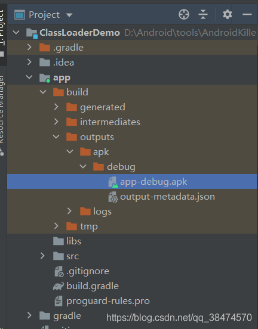The height and width of the screenshot is (329, 258).
Task: Expand the intermediates folder
Action: tap(56, 122)
